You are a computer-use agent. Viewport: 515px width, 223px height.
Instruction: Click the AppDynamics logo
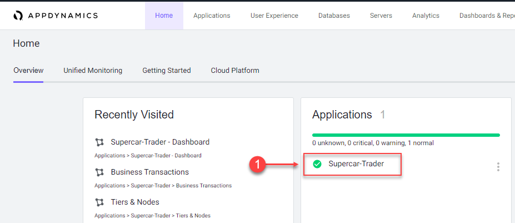click(x=56, y=16)
